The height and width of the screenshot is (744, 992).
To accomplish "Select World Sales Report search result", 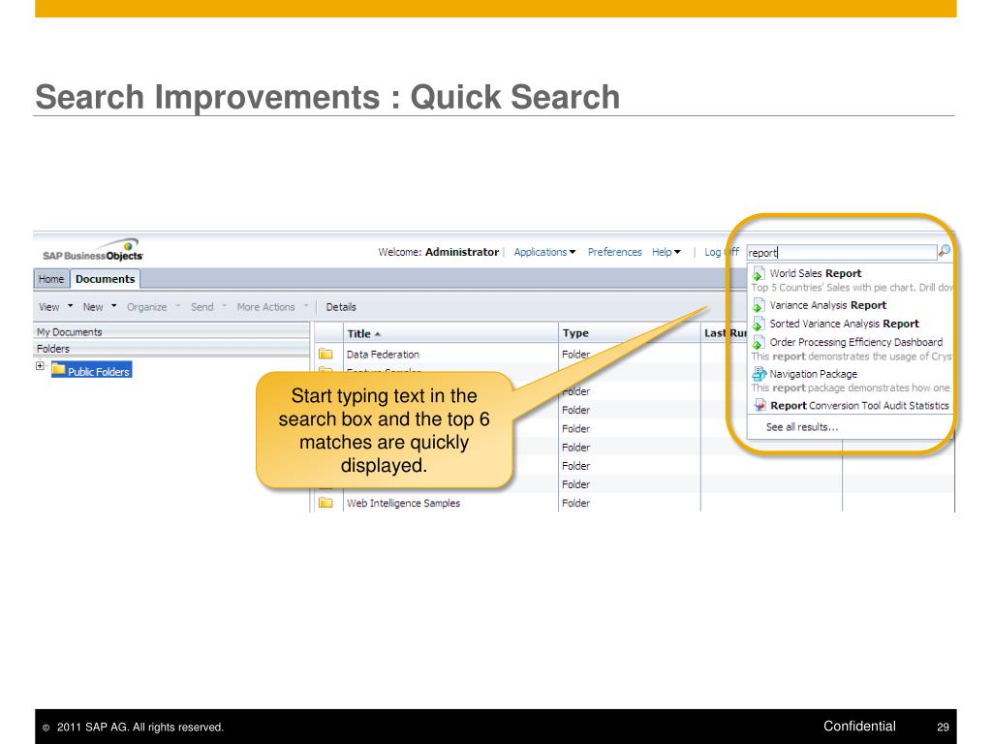I will point(816,273).
